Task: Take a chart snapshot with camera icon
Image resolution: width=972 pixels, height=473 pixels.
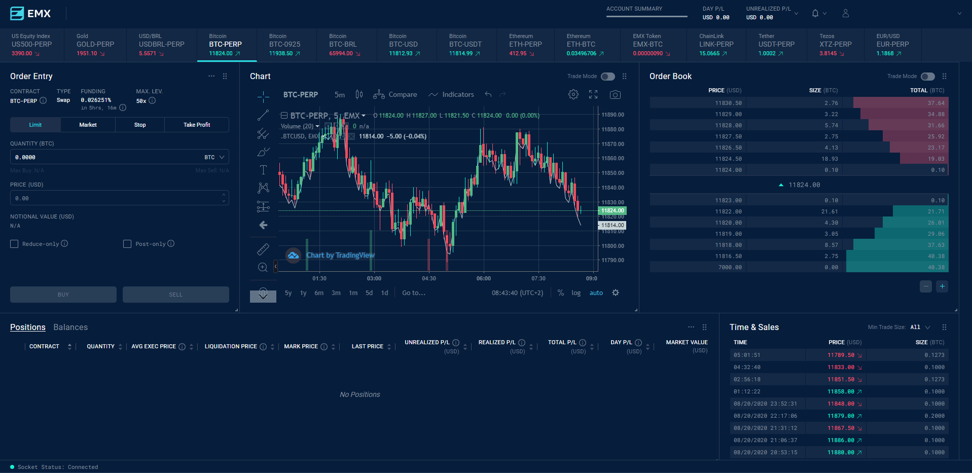Action: pos(615,94)
